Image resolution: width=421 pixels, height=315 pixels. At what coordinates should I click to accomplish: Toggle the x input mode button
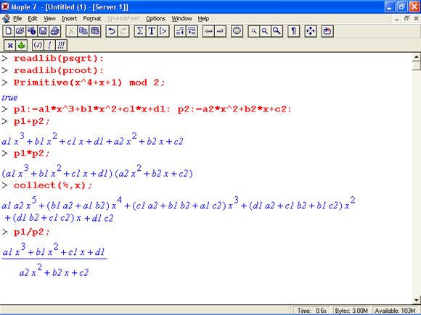click(x=10, y=46)
